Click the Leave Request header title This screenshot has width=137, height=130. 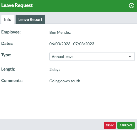pyautogui.click(x=17, y=5)
